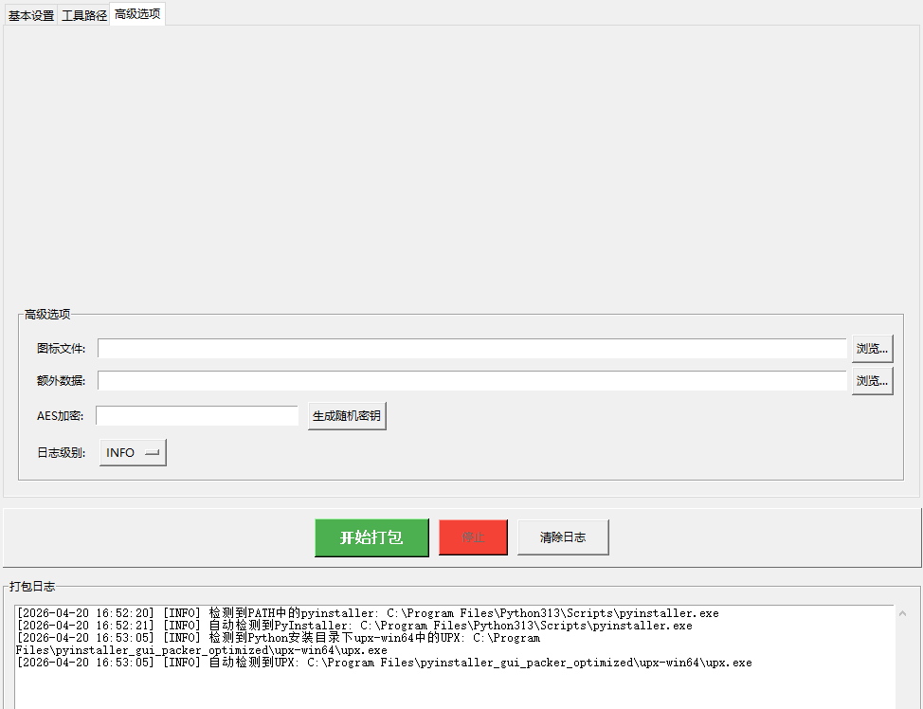
Task: Open the 工具路径 tab
Action: 84,15
